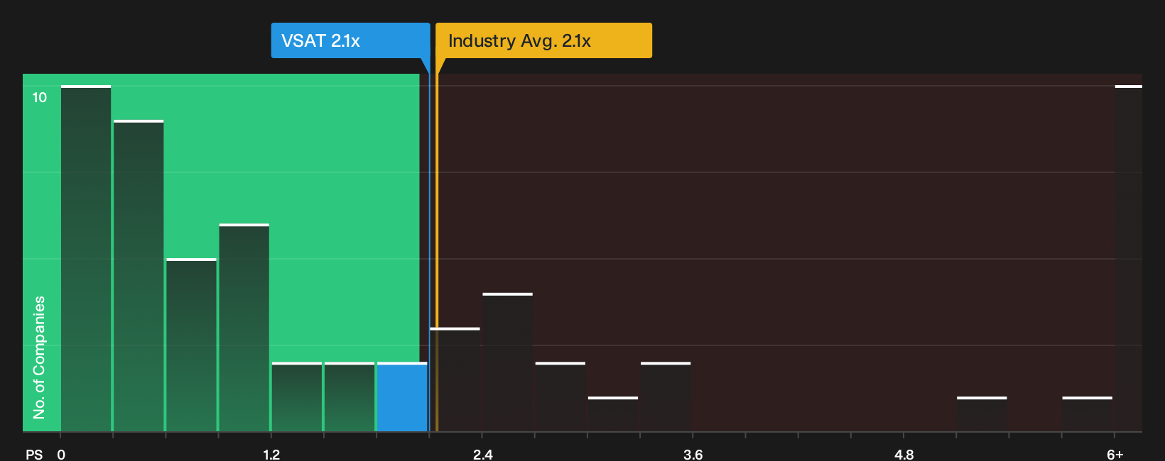1165x461 pixels.
Task: Click the dark bar just right of the 2.4 bar
Action: tap(560, 397)
